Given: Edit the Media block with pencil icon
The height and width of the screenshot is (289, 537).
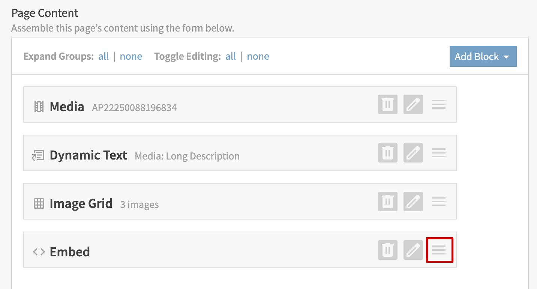Looking at the screenshot, I should tap(413, 104).
